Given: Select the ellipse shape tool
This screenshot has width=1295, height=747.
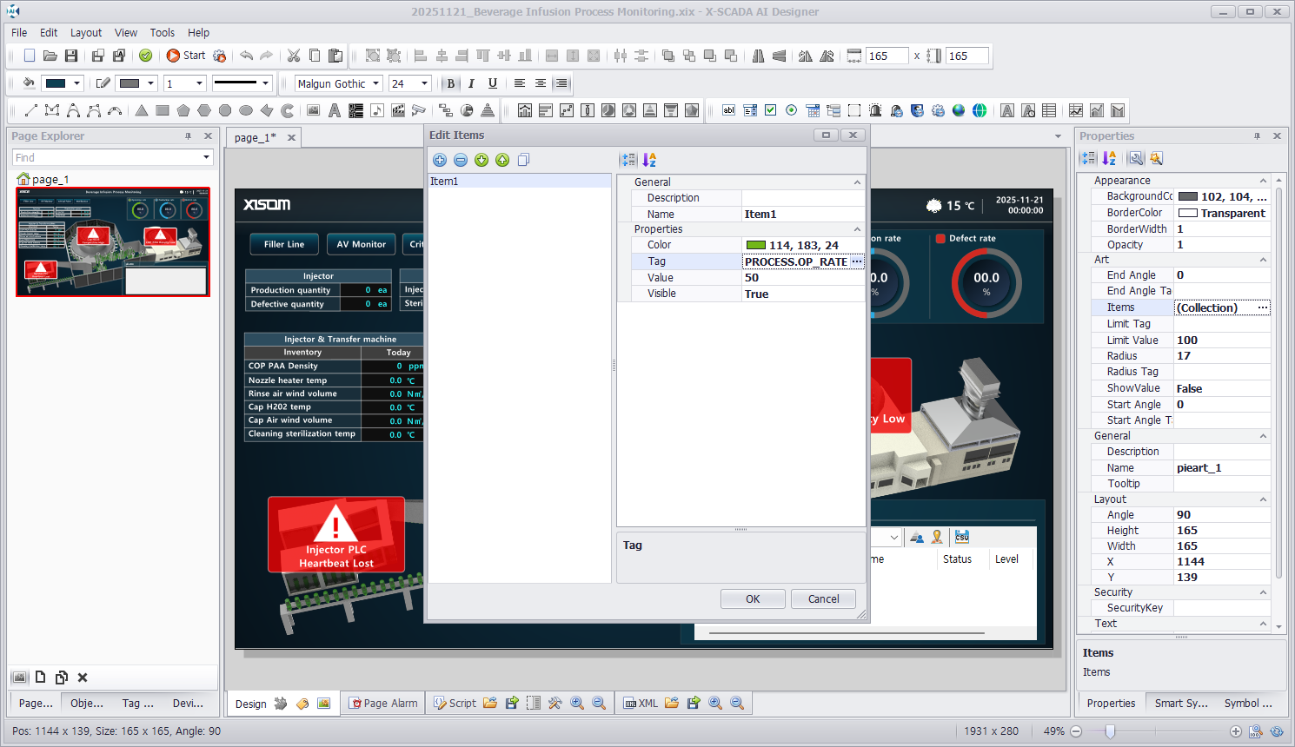Looking at the screenshot, I should pos(246,110).
